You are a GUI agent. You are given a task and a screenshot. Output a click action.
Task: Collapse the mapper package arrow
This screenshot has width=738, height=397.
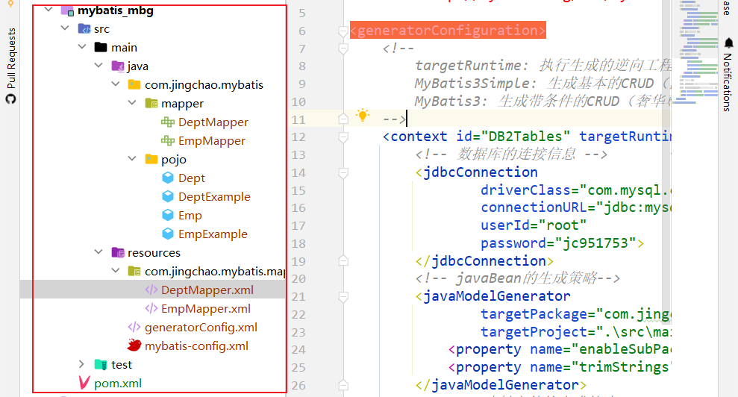click(132, 103)
